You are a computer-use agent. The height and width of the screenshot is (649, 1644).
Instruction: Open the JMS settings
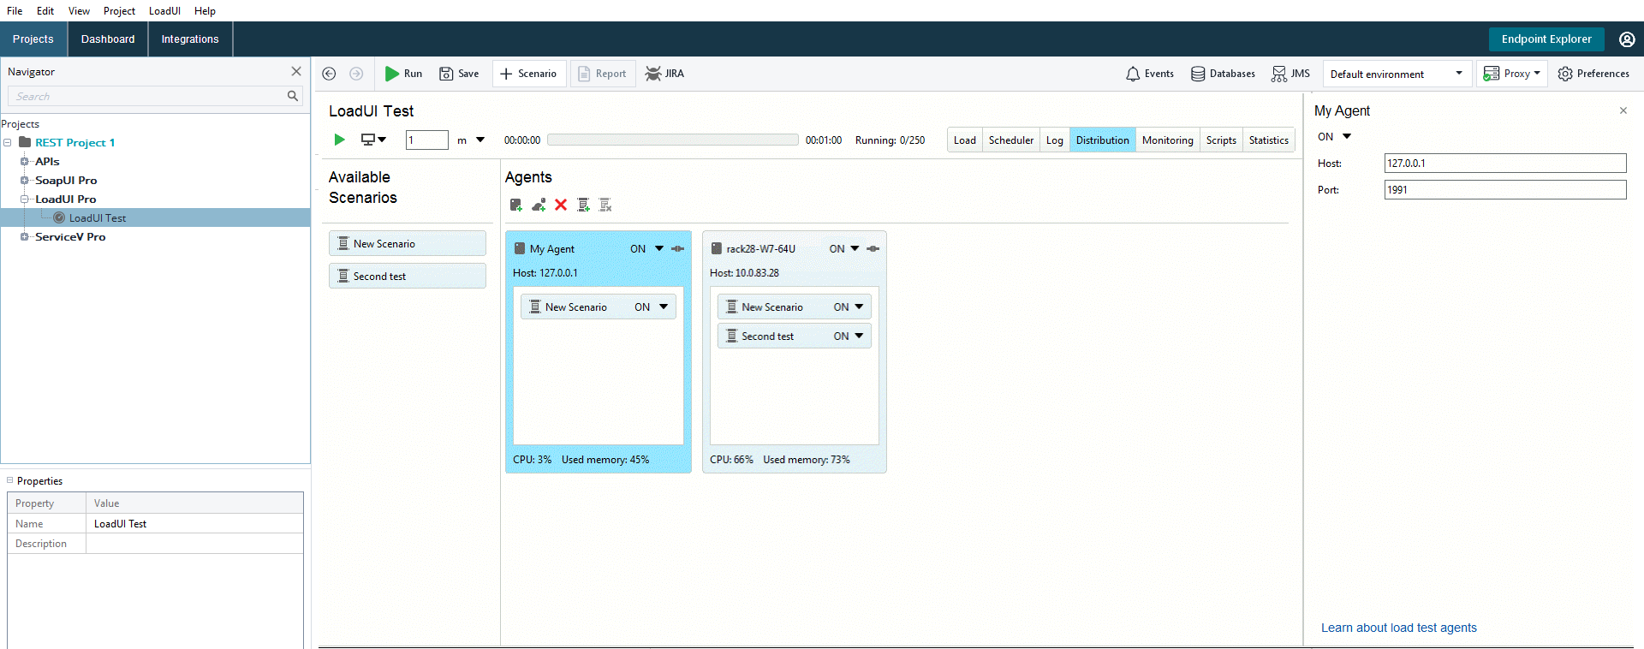click(x=1290, y=74)
